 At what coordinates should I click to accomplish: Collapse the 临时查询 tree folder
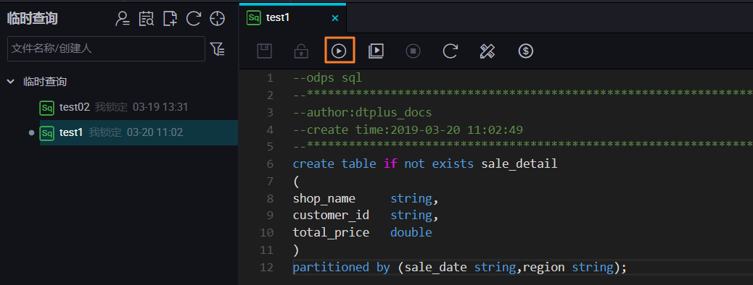(11, 82)
